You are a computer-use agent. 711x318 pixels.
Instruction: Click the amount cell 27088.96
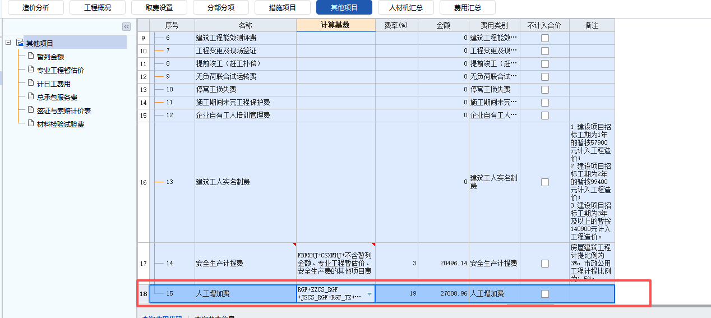point(444,293)
